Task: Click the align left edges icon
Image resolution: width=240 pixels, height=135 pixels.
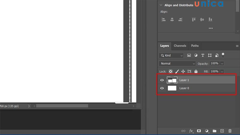Action: (164, 19)
